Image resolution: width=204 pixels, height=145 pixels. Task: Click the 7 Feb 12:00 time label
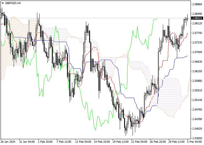pos(64,142)
